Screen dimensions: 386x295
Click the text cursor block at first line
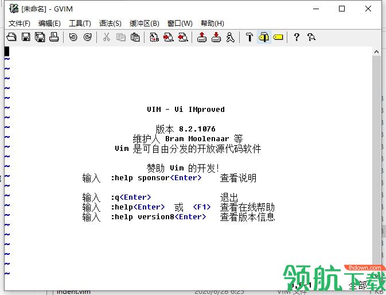[7, 51]
